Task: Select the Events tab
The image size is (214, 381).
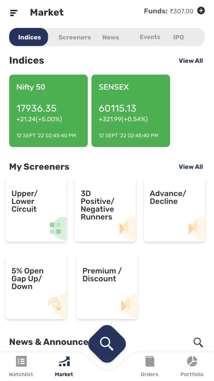Action: coord(150,37)
